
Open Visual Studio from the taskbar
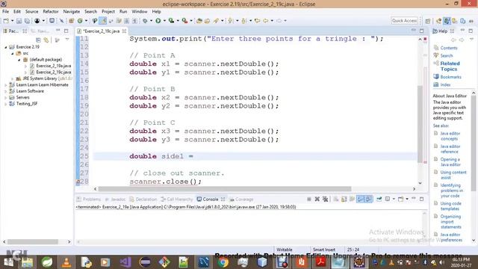click(x=125, y=262)
